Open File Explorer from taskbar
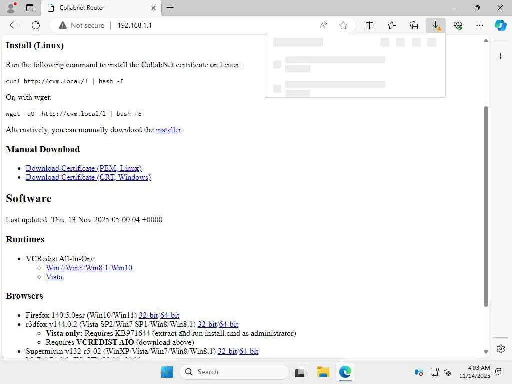Viewport: 512px width, 384px height. [x=323, y=372]
